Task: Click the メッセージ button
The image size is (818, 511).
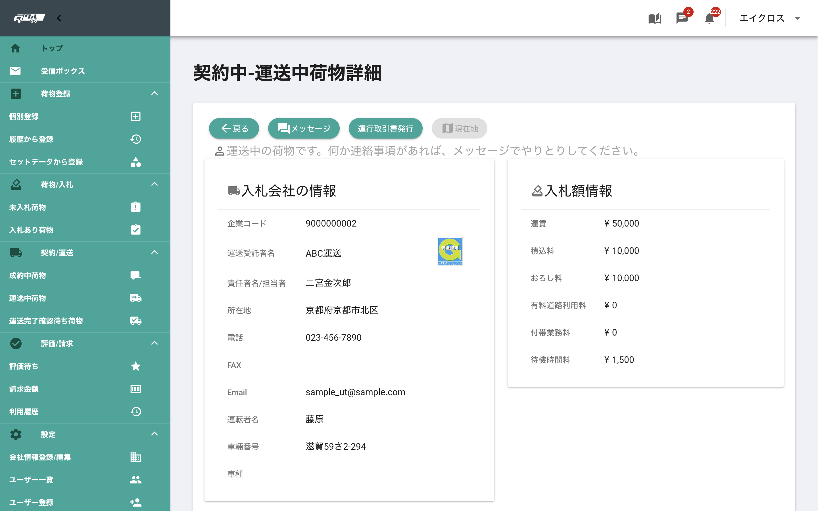Action: pyautogui.click(x=304, y=128)
